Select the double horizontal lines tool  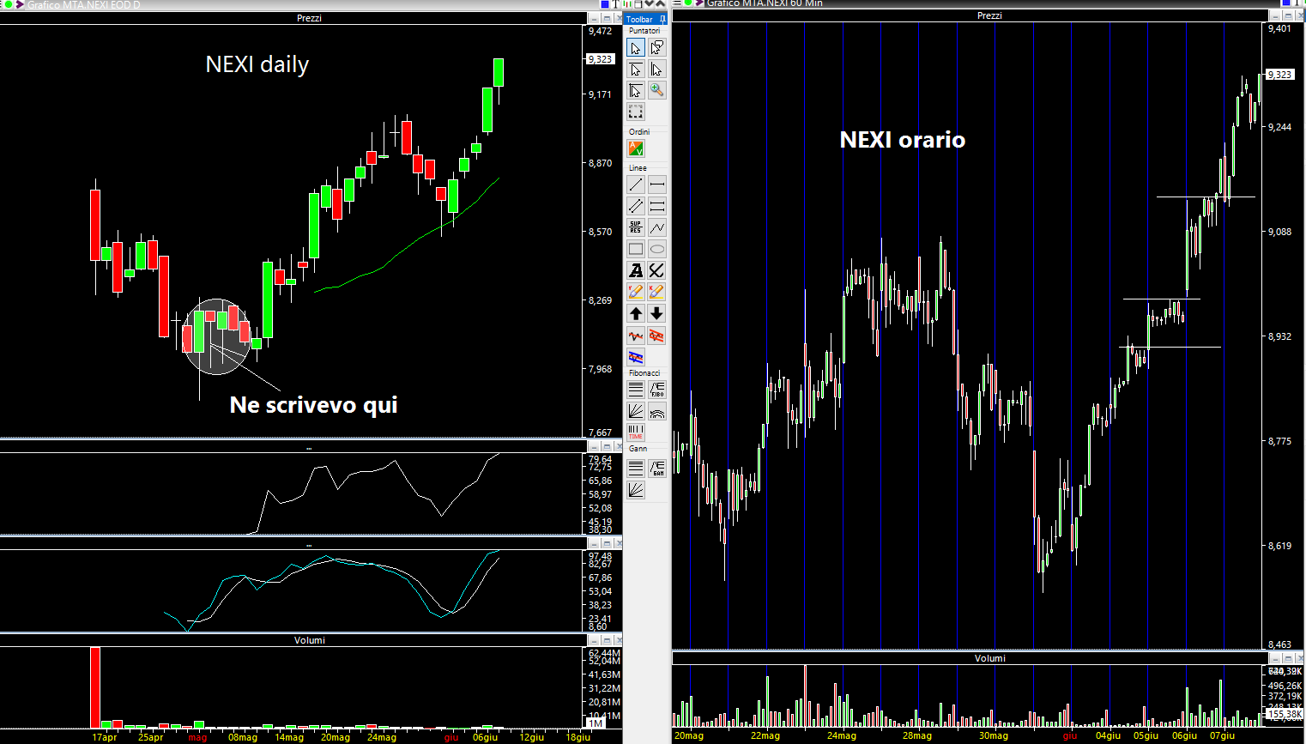(x=657, y=207)
